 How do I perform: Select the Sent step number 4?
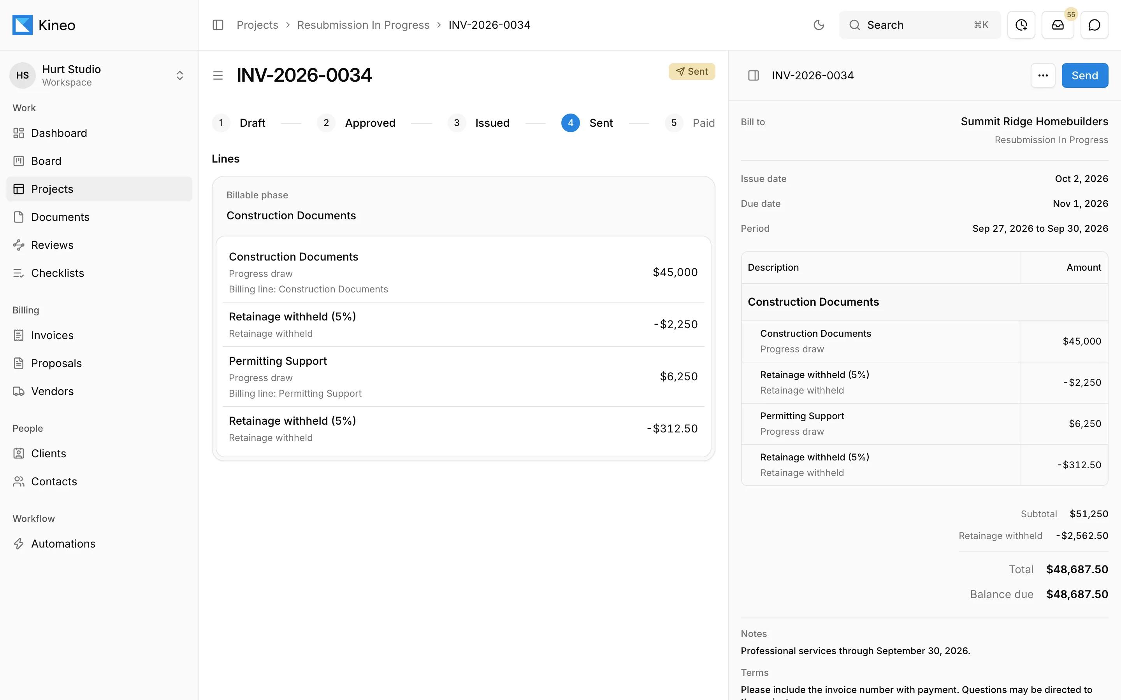point(587,122)
